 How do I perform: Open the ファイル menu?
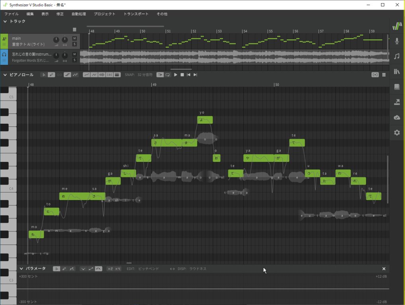point(12,14)
